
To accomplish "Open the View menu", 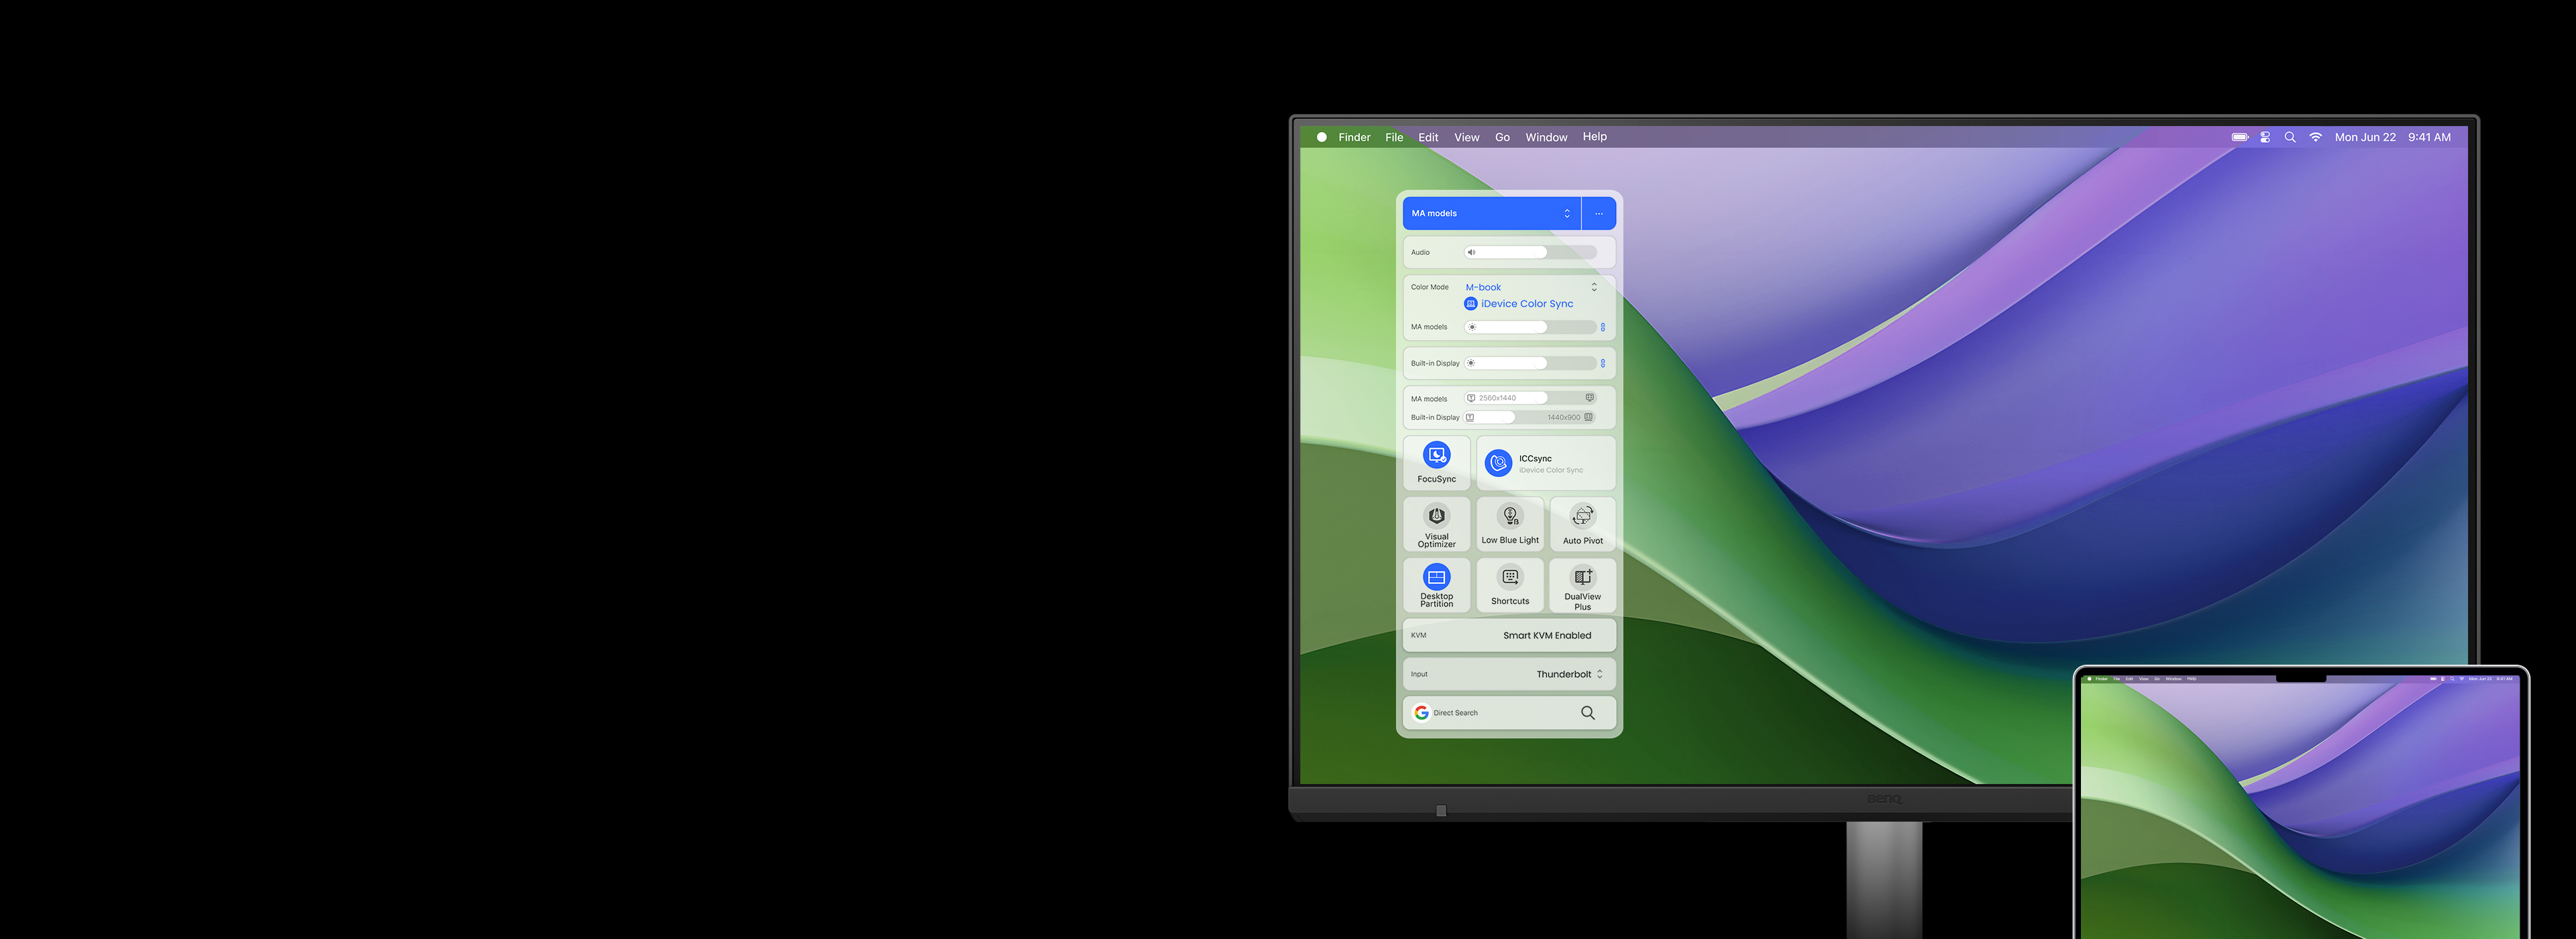I will pos(1466,137).
